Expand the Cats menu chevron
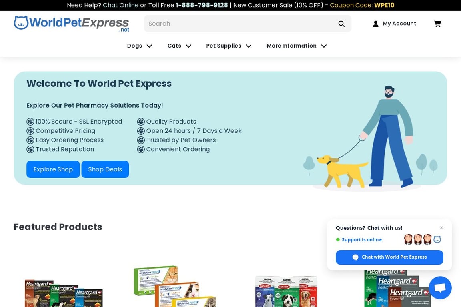Viewport: 461px width, 307px height. (x=189, y=46)
